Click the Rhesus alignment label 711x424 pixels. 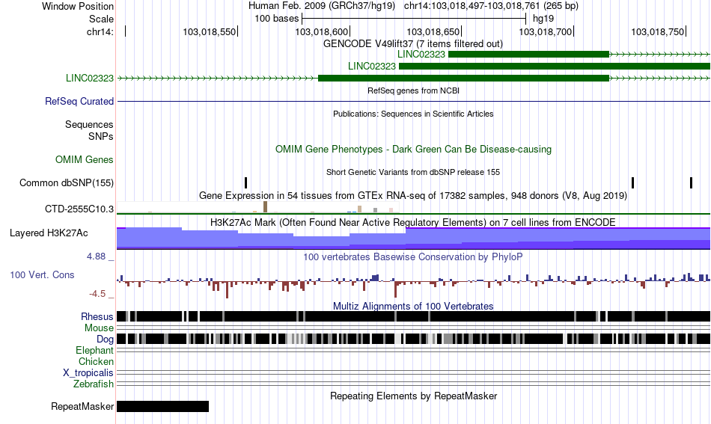click(97, 316)
